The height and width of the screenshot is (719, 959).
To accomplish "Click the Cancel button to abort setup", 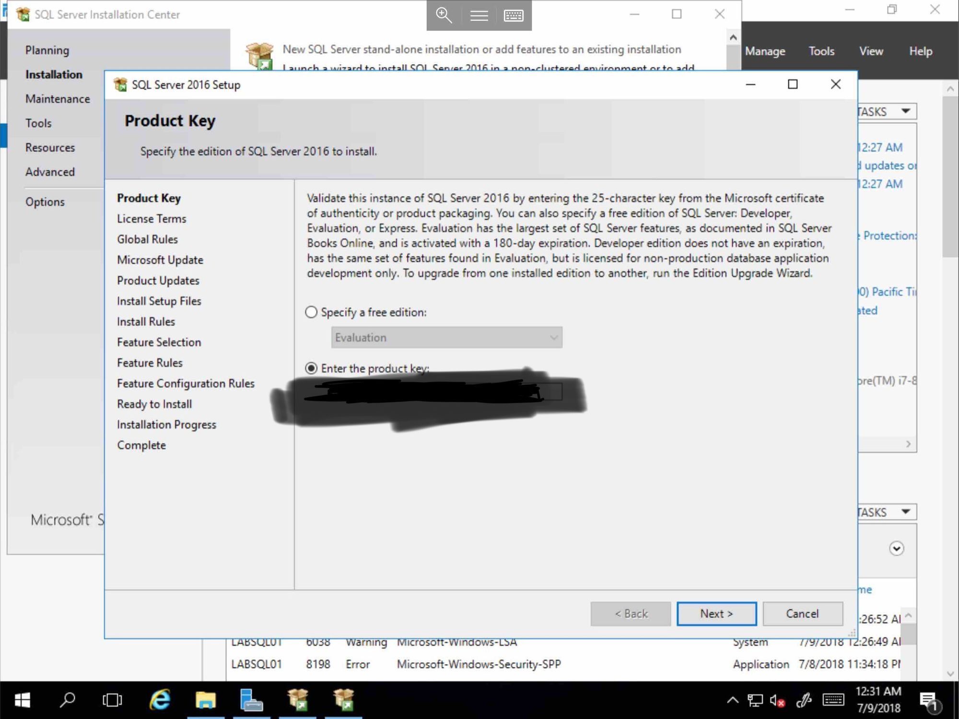I will 802,613.
